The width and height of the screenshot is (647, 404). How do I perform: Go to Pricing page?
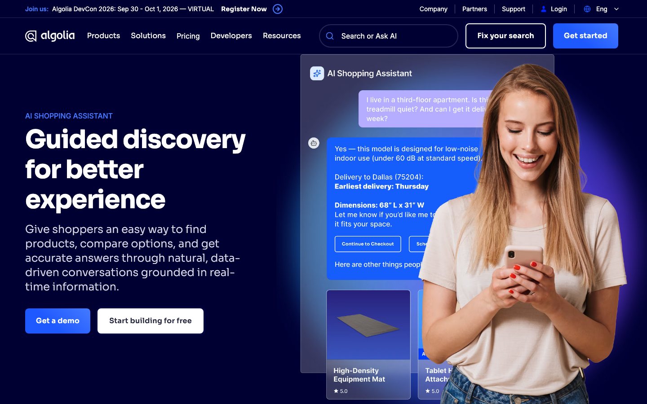coord(188,36)
